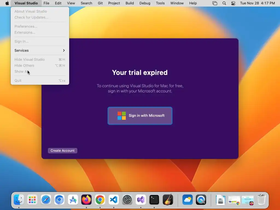Viewport: 280px width, 210px height.
Task: Open the Search menu
Action: 86,3
